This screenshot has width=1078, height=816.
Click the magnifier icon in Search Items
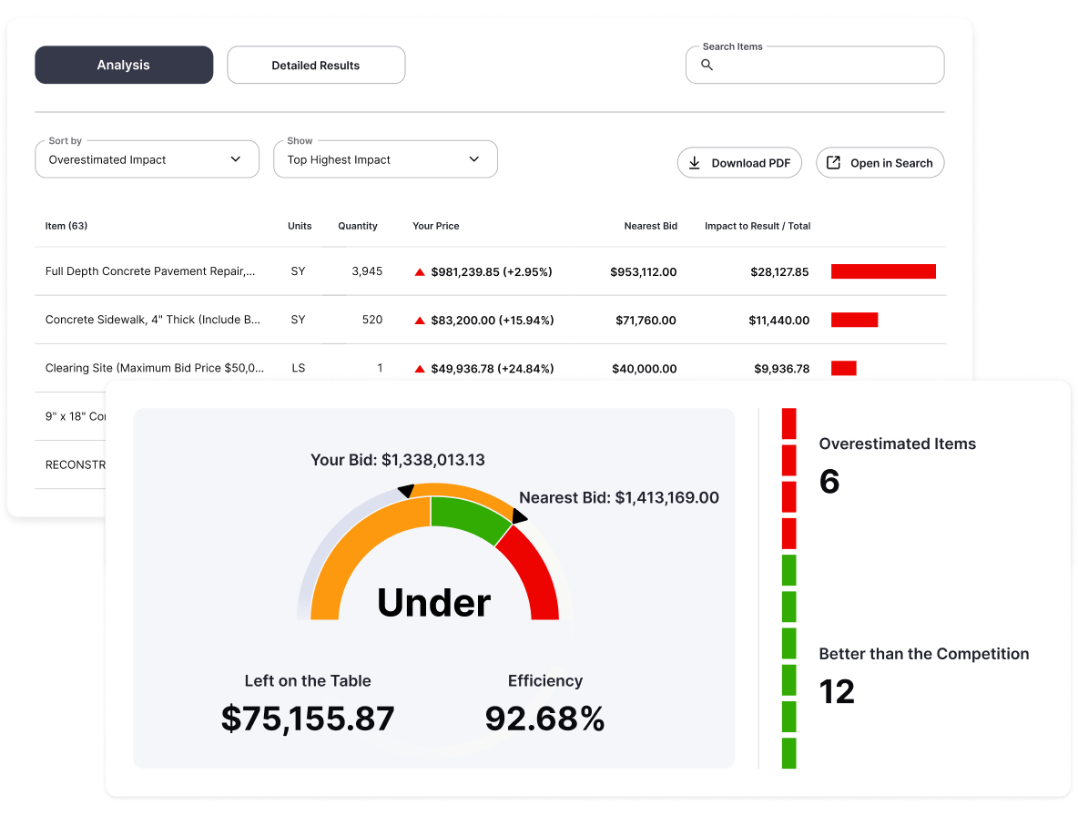pyautogui.click(x=707, y=66)
